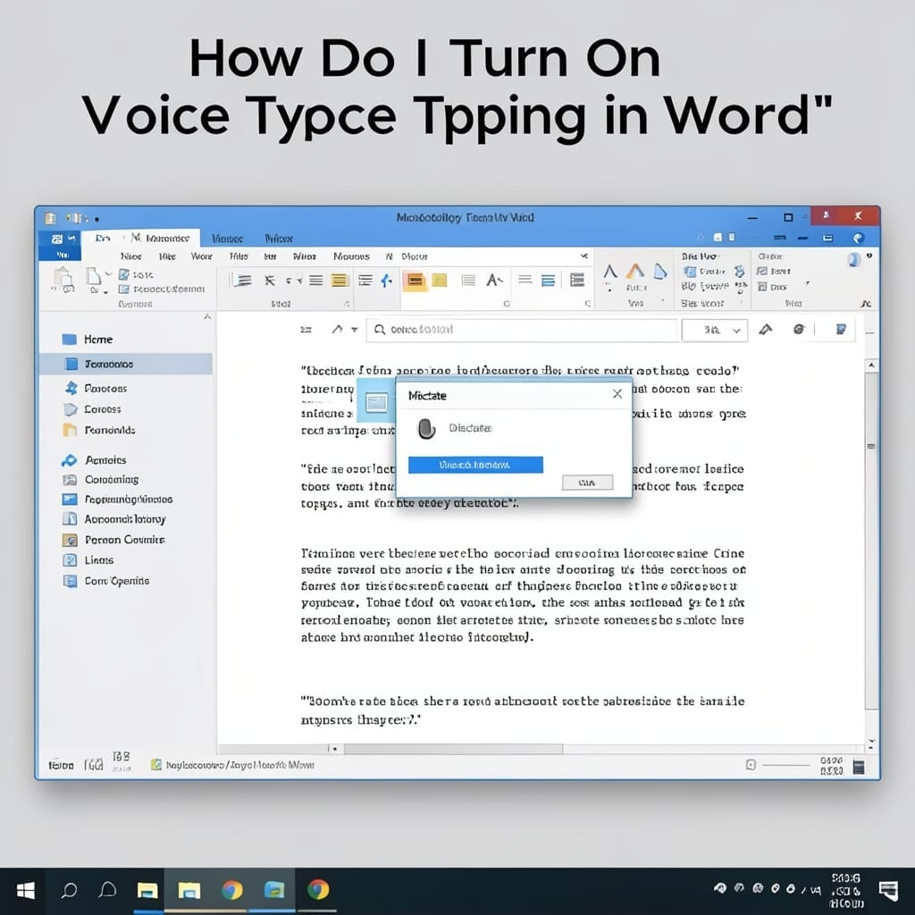This screenshot has height=915, width=915.
Task: Click the magnifier icon in search box
Action: pos(380,330)
